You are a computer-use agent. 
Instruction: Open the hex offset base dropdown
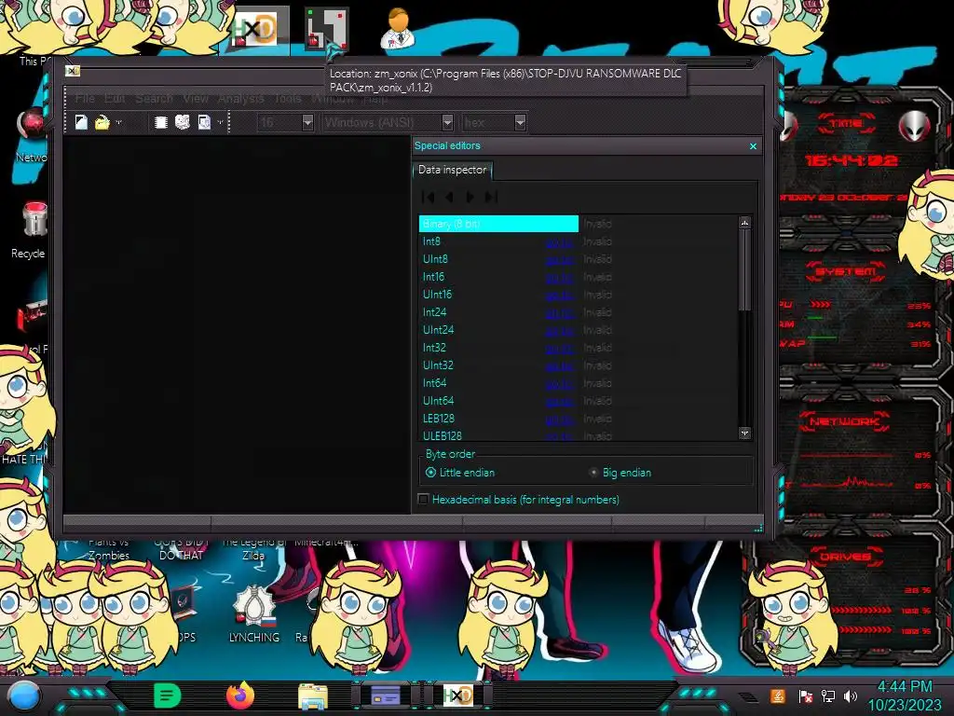pos(520,123)
